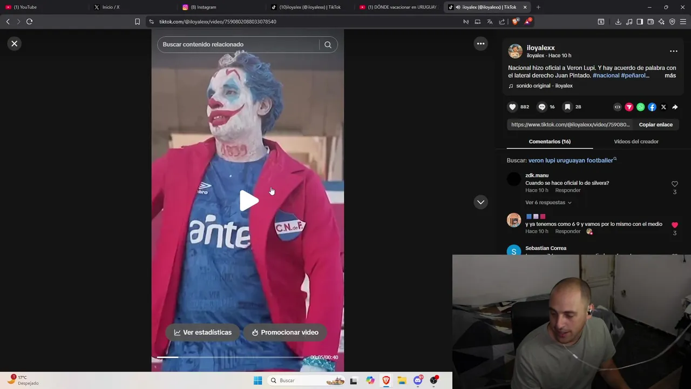The image size is (691, 389).
Task: Open File Explorer from the taskbar
Action: (402, 380)
